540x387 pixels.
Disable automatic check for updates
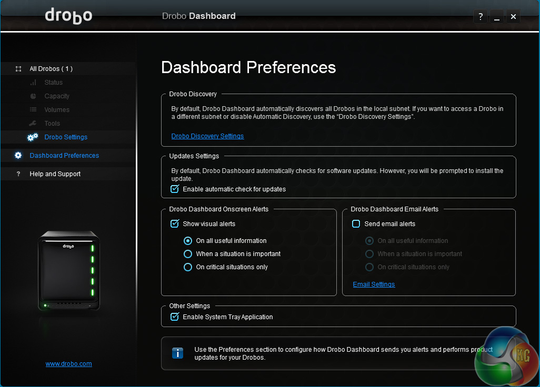(175, 189)
